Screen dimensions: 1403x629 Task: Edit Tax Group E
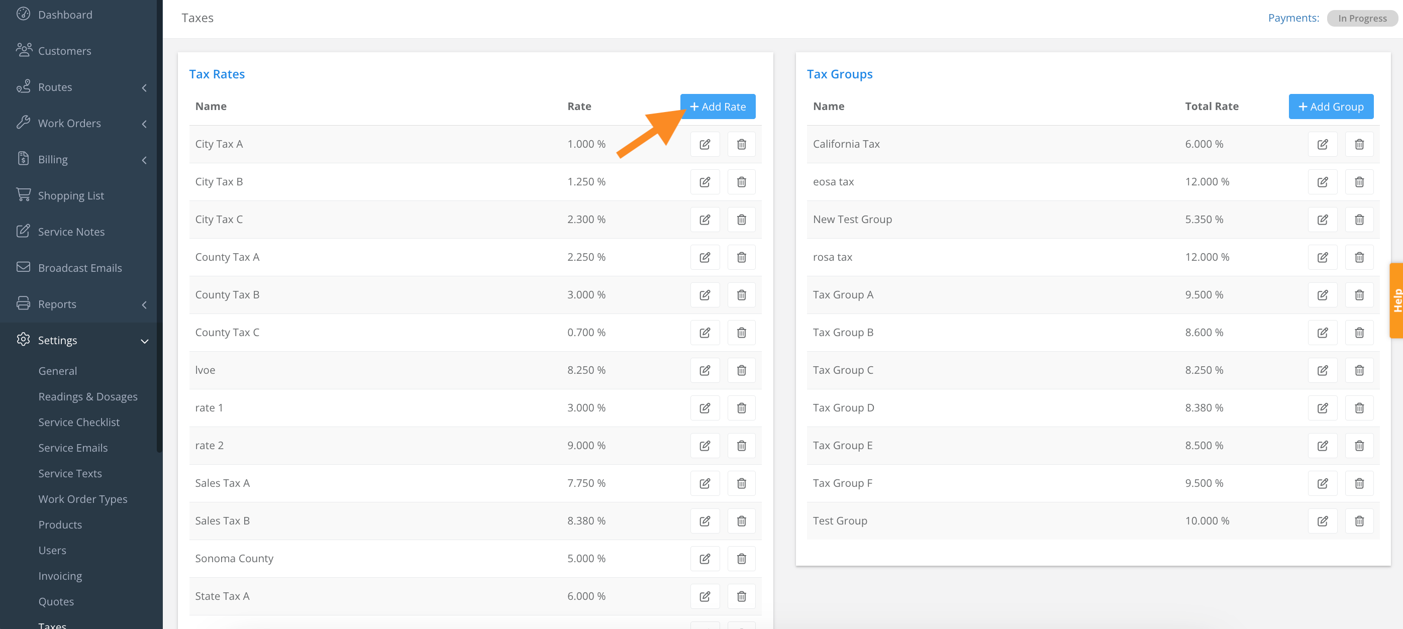click(x=1323, y=446)
